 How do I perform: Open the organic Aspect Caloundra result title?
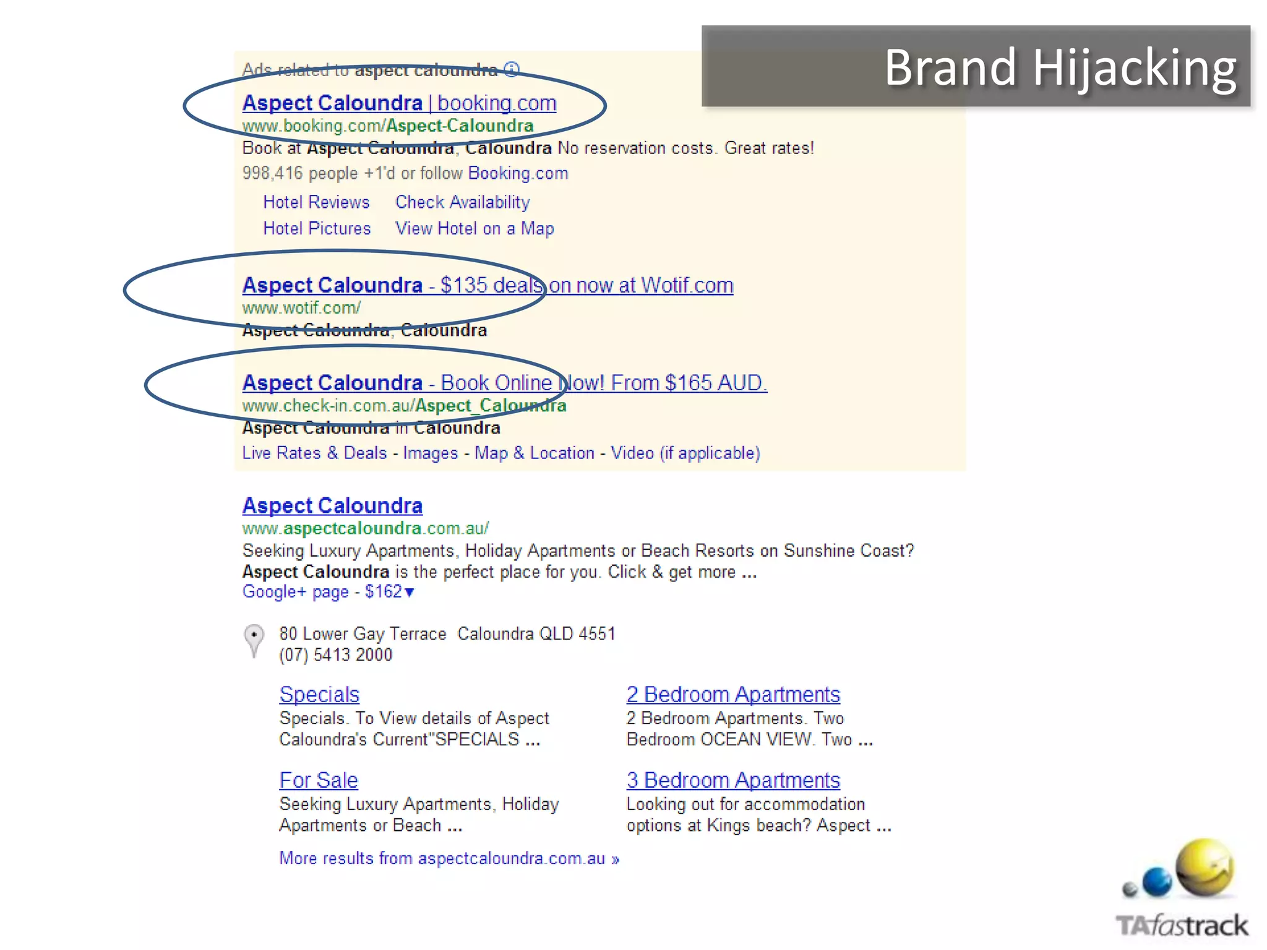point(332,506)
